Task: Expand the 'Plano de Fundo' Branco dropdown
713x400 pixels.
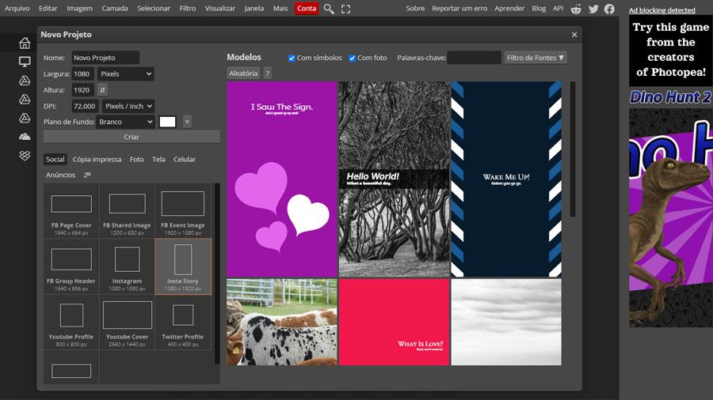Action: [125, 122]
